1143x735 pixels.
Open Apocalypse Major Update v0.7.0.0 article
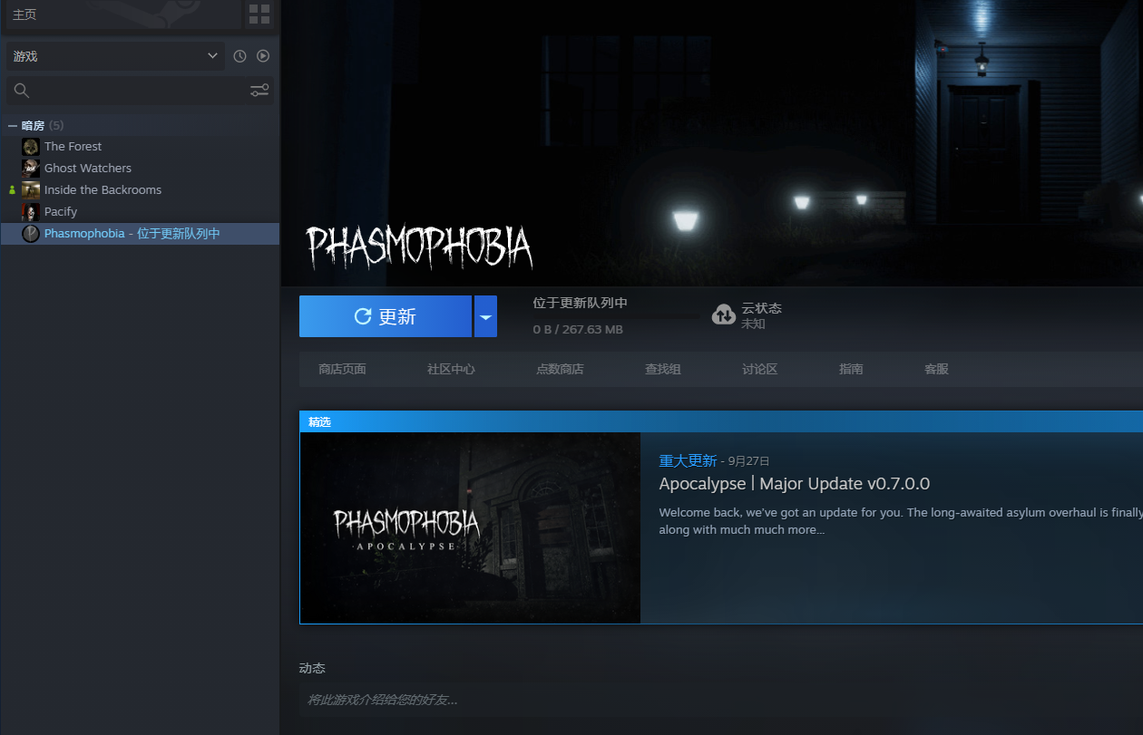pyautogui.click(x=794, y=484)
